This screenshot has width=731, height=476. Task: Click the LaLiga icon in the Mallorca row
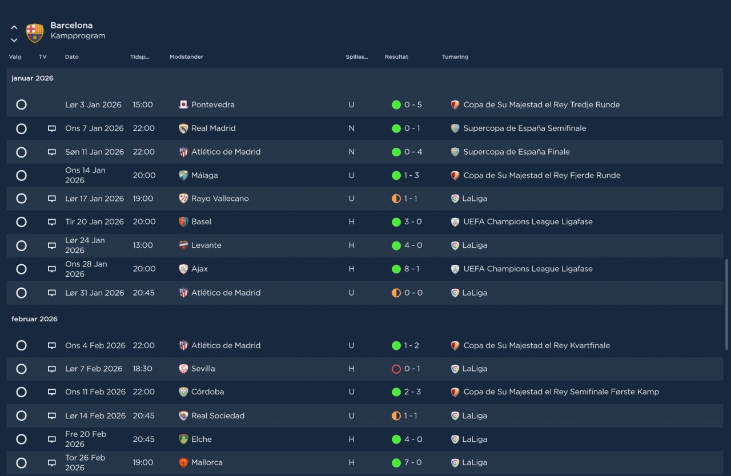tap(455, 463)
